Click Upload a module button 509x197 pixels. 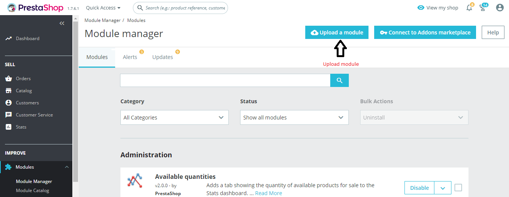[x=337, y=33]
